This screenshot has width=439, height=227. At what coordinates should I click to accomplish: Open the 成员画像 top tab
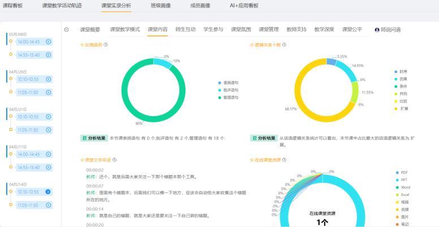[x=200, y=6]
